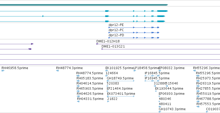The width and height of the screenshot is (220, 113).
Task: Select the EK193644.5prime small arrow glyph
Action: point(156,91)
